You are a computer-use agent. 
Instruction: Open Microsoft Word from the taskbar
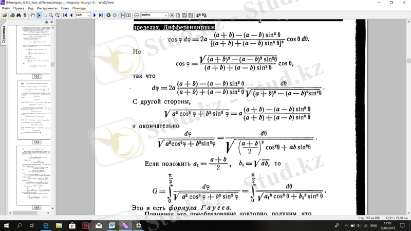click(113, 225)
